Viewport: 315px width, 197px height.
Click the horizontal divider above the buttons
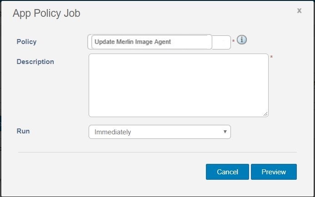(x=157, y=152)
